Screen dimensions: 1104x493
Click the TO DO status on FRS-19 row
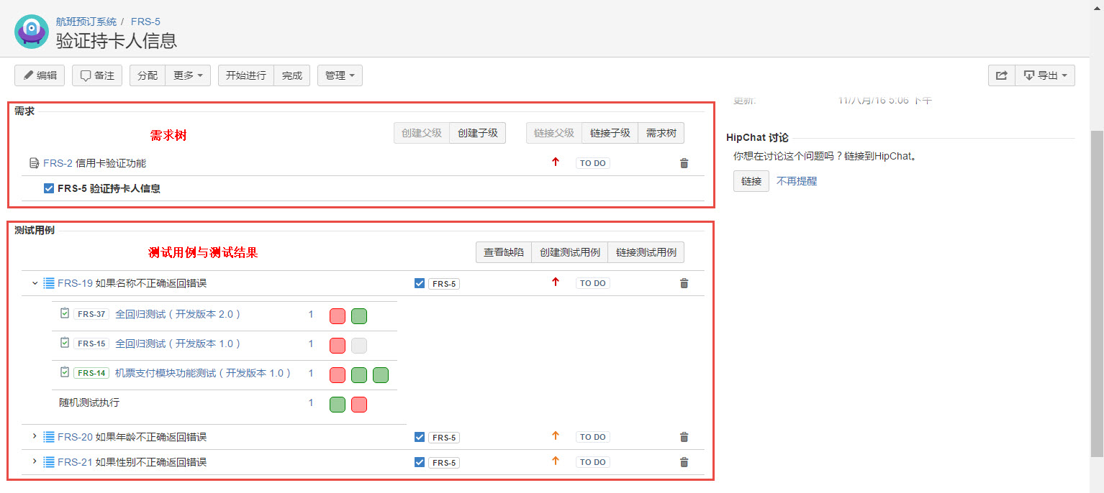click(593, 283)
